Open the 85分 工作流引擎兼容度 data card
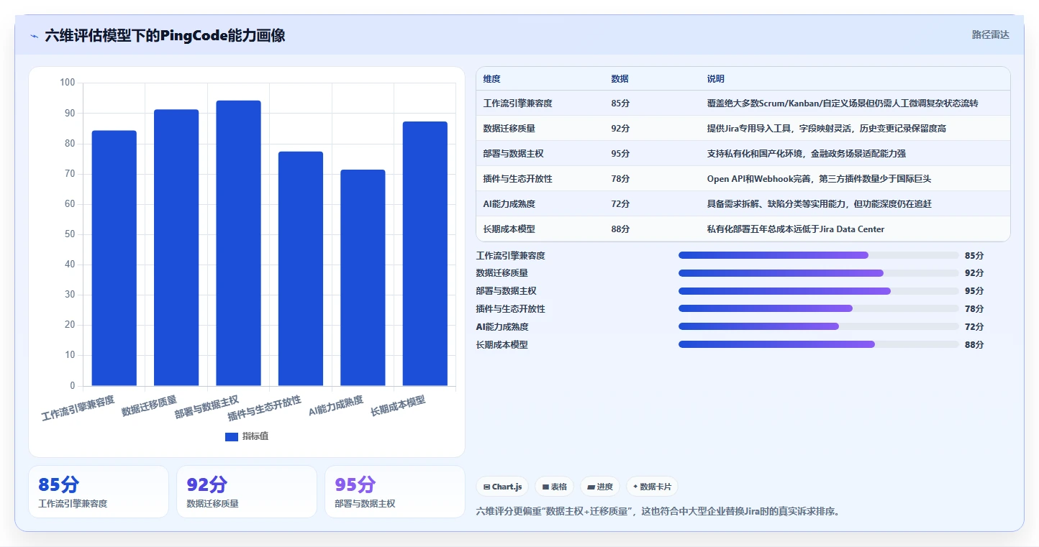Image resolution: width=1039 pixels, height=547 pixels. 99,492
